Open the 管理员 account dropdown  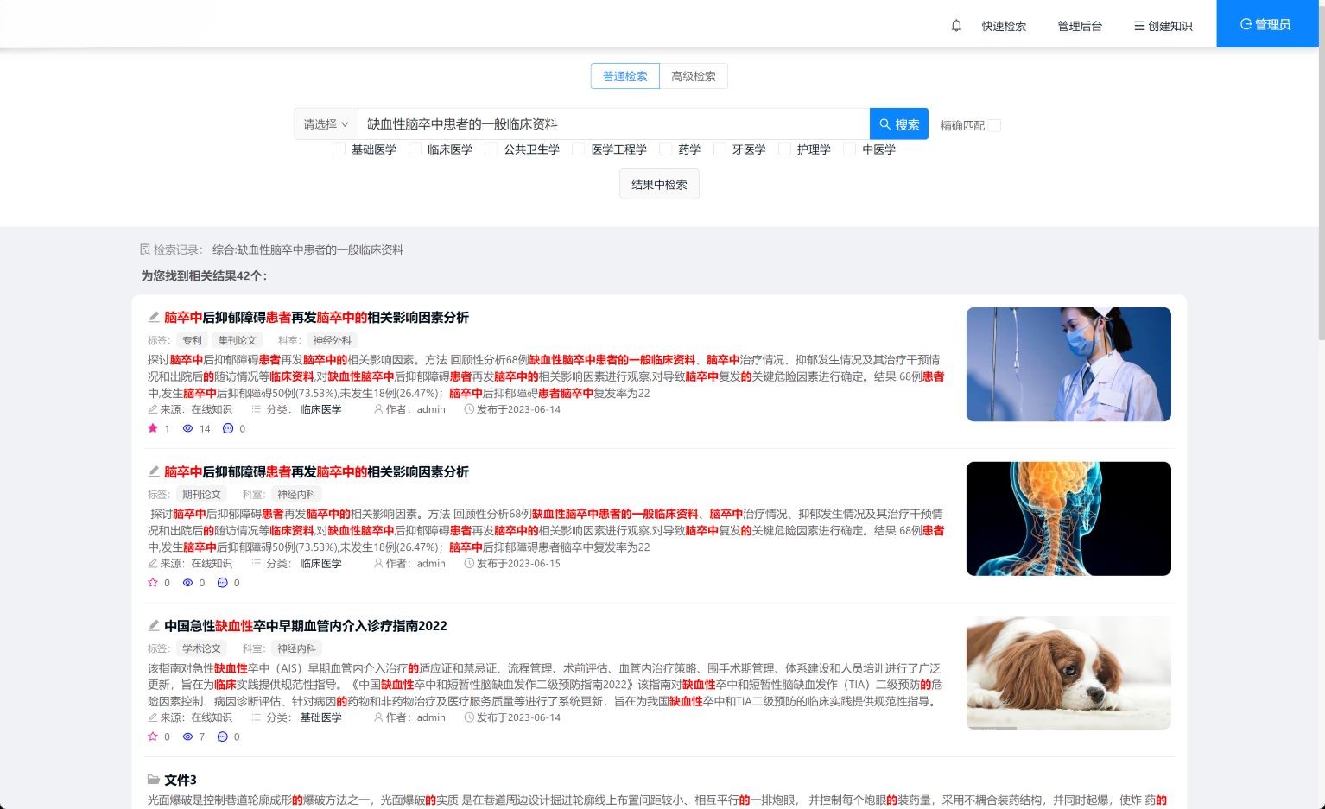click(1266, 24)
